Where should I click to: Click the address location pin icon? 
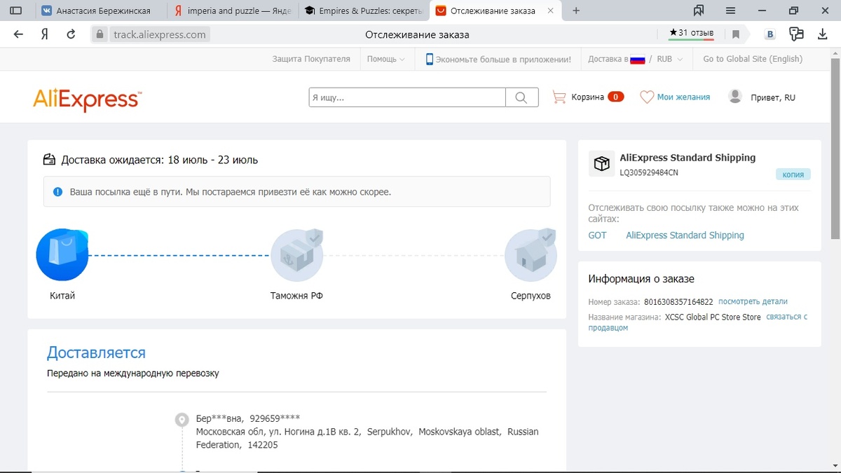(x=182, y=420)
